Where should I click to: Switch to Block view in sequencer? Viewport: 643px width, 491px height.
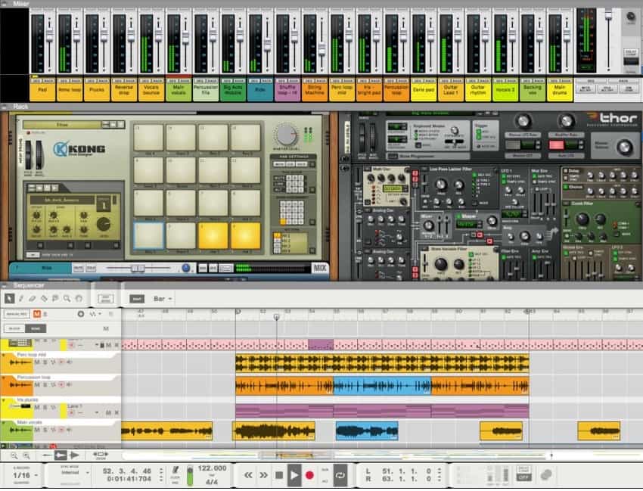click(x=15, y=328)
